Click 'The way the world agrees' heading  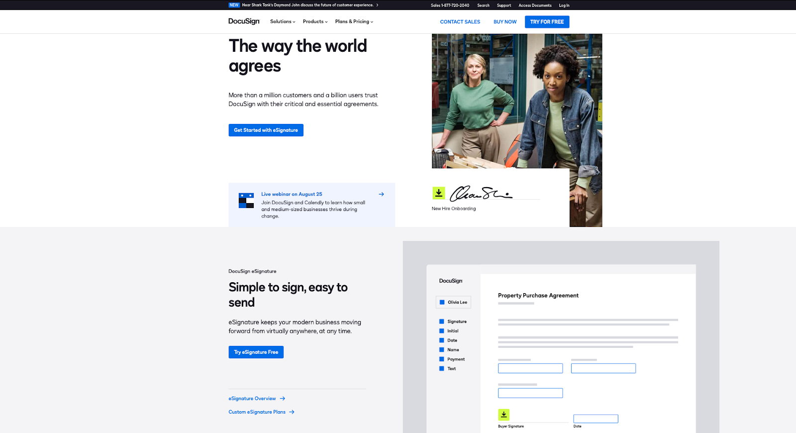tap(298, 56)
